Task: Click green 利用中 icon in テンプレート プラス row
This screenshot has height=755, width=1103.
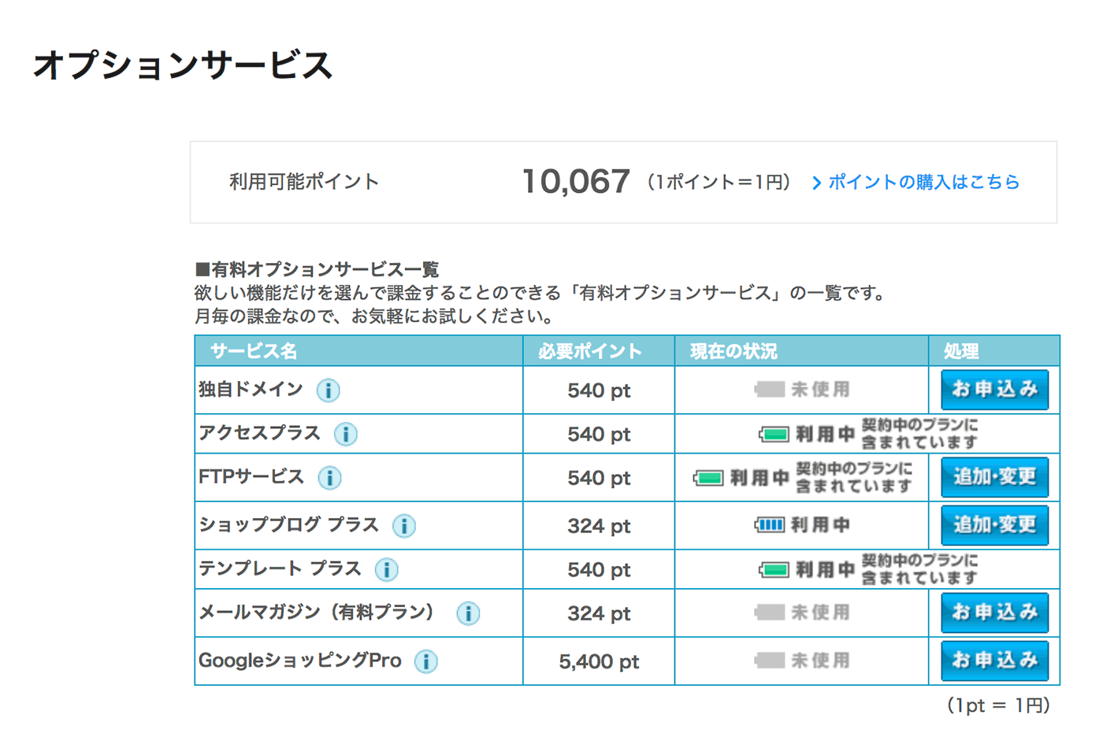Action: [x=774, y=569]
